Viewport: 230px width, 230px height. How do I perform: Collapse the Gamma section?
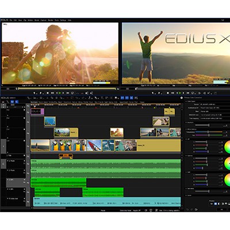coord(186,156)
